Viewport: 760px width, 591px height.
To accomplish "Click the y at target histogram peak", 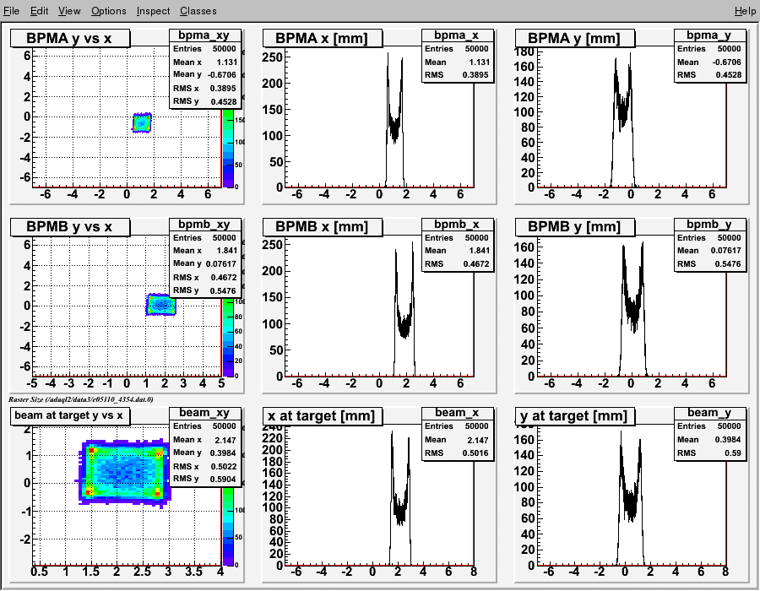I will pos(621,432).
